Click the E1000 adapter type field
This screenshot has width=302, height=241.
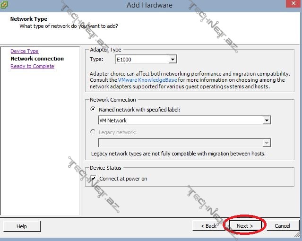pyautogui.click(x=141, y=60)
